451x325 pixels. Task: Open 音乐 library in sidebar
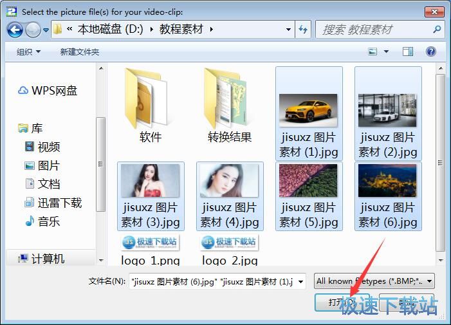42,221
